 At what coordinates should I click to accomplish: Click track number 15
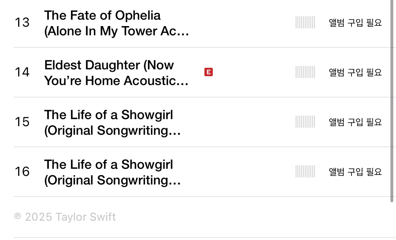[x=22, y=122]
